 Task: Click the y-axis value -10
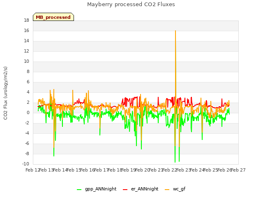[25, 164]
